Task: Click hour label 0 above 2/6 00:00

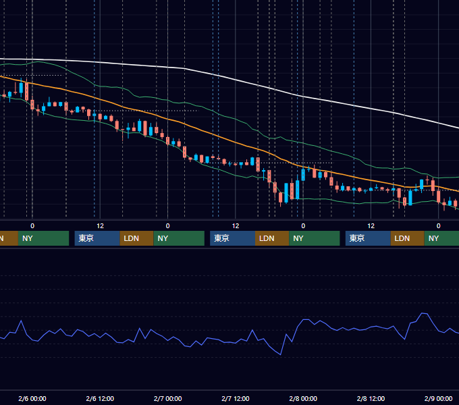Action: (32, 226)
